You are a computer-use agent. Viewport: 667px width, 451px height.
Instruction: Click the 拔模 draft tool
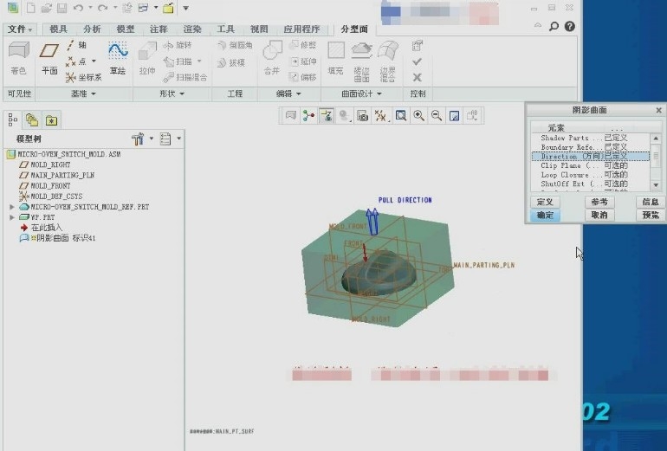click(x=231, y=63)
